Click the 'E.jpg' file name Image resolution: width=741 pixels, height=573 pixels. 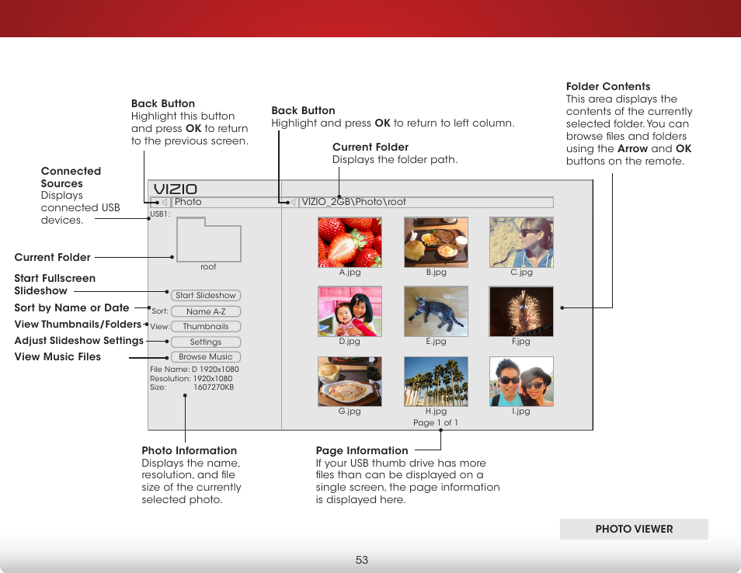point(437,342)
